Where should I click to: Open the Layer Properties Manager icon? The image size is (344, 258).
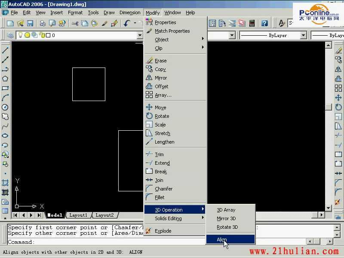coord(10,35)
